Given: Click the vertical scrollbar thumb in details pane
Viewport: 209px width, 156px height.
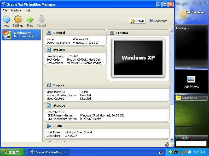Looking at the screenshot, I should tap(172, 69).
